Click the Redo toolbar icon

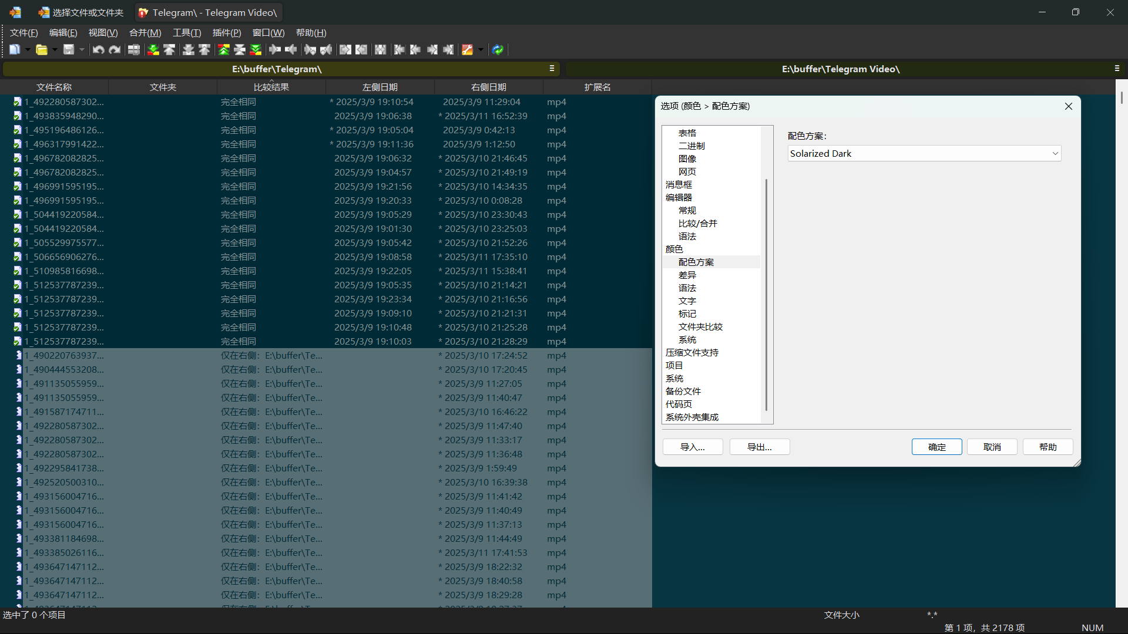[x=115, y=49]
